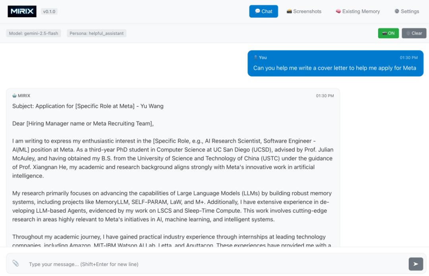Click the MIRIX logo

coord(22,12)
